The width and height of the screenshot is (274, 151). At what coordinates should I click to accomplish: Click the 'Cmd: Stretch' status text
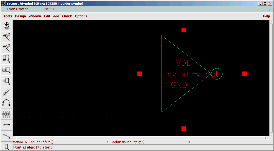coord(17,9)
